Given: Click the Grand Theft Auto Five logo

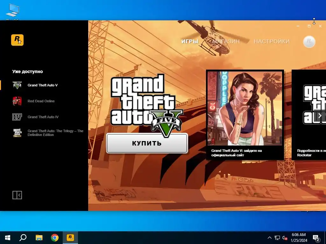Looking at the screenshot, I should point(146,105).
